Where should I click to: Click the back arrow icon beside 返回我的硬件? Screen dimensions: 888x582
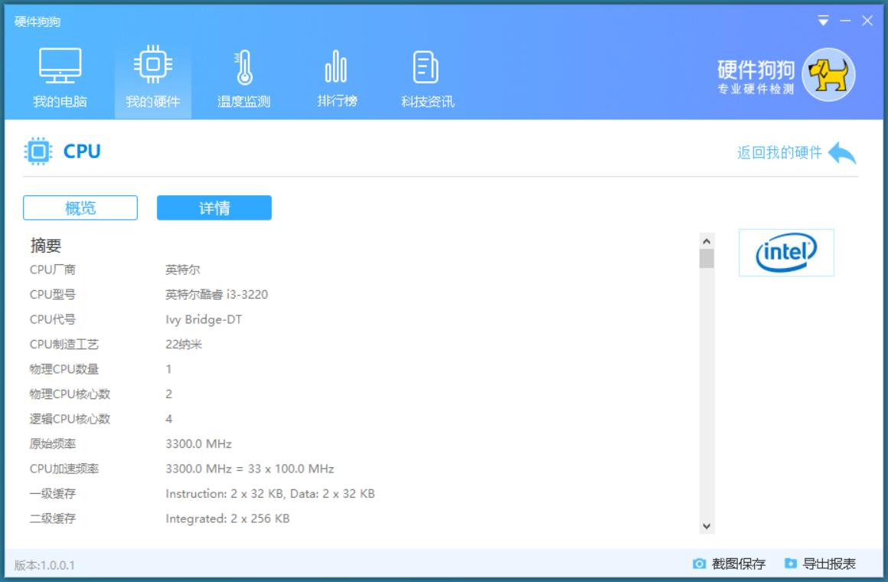click(842, 152)
